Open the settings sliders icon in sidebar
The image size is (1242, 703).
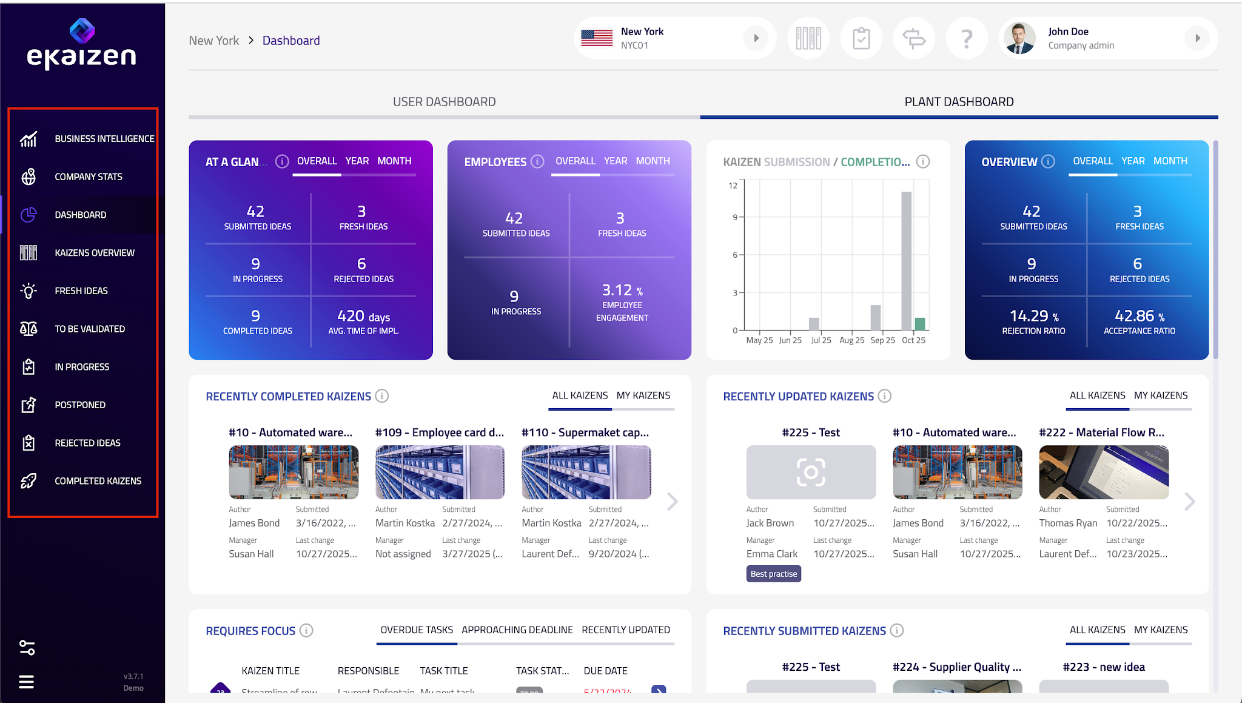(27, 648)
